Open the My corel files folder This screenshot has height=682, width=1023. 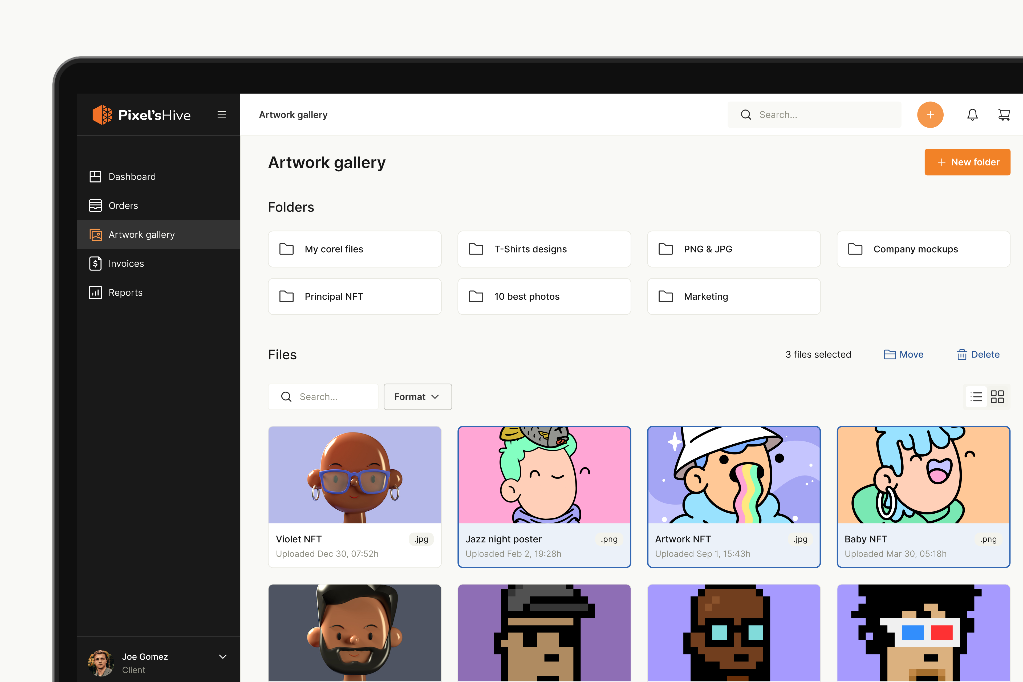click(355, 249)
